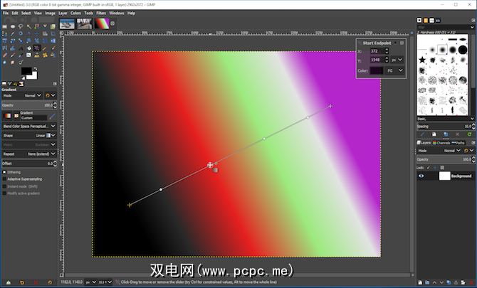Open the Repeat None (extend) dropdown

click(x=43, y=153)
